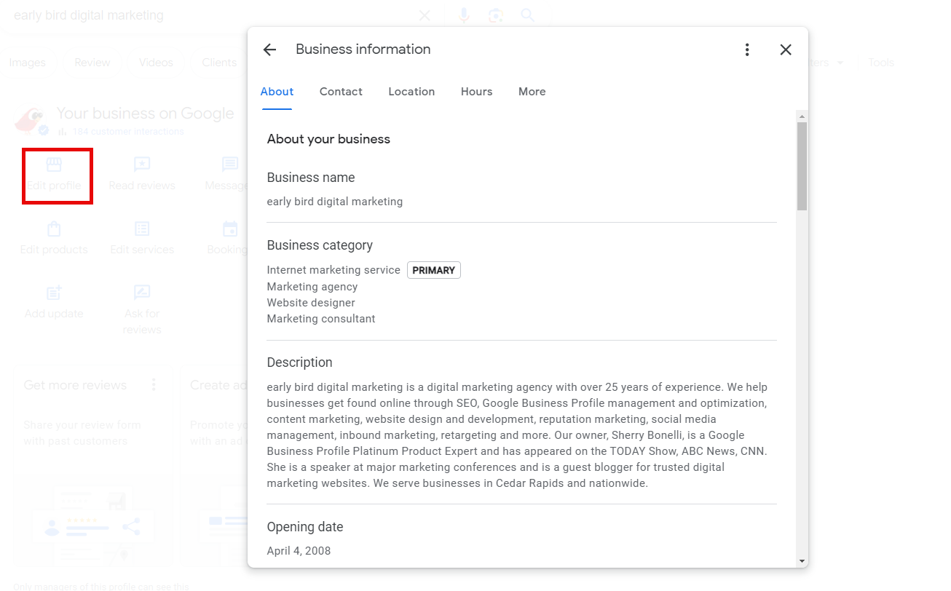Open the Location tab

click(x=411, y=92)
